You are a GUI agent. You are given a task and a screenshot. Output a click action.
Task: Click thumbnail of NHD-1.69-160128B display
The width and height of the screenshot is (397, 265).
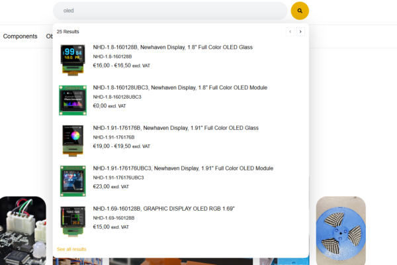(x=73, y=221)
